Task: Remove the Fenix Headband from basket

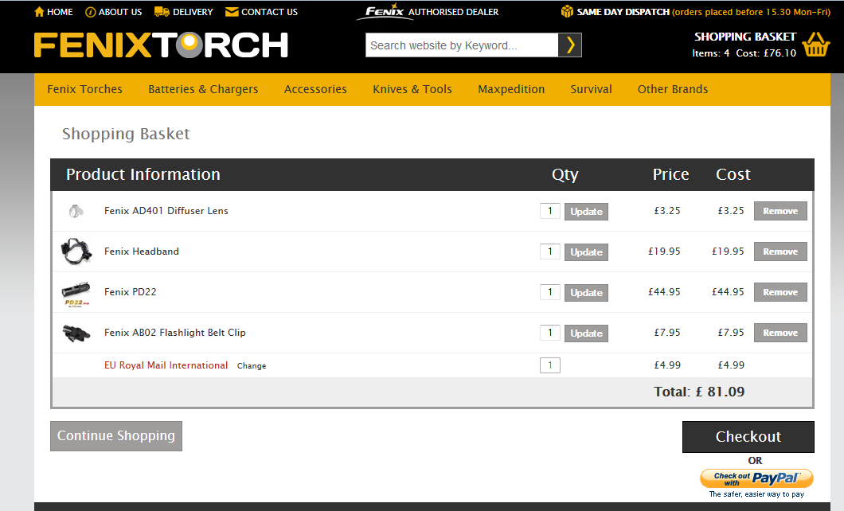Action: [780, 251]
